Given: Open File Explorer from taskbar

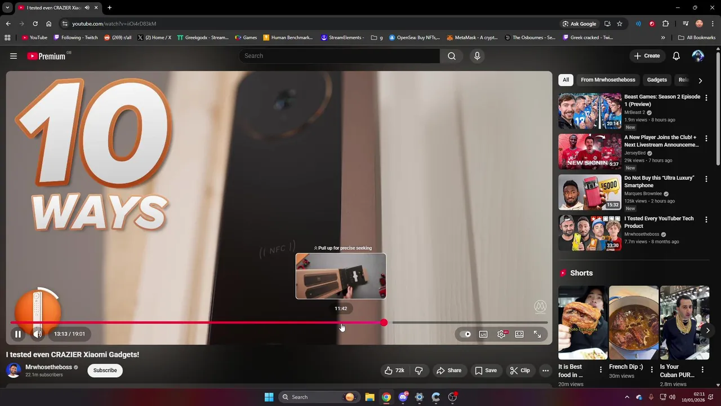Looking at the screenshot, I should coord(370,397).
